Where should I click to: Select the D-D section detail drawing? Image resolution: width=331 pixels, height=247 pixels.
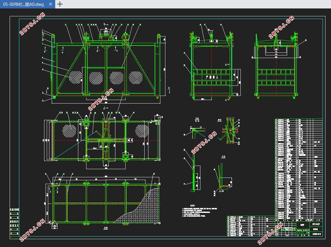click(x=231, y=131)
